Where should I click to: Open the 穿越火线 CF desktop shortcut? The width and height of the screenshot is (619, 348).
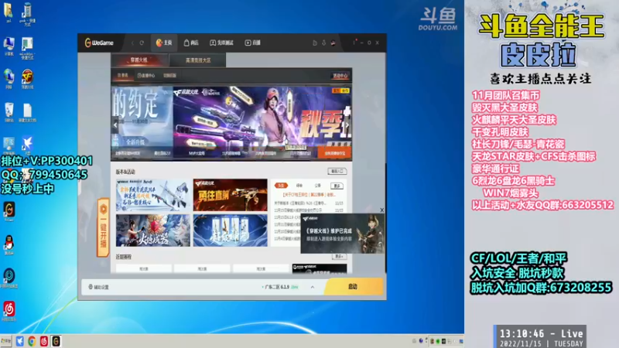[27, 79]
